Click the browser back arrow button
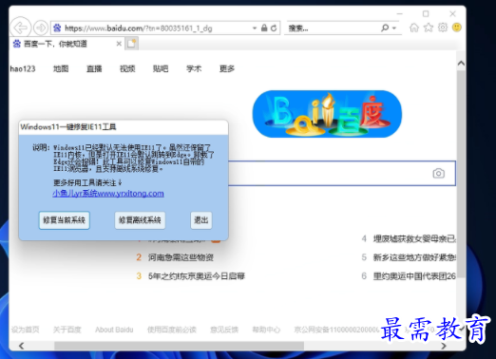Screen dimensions: 496x359 (21, 28)
